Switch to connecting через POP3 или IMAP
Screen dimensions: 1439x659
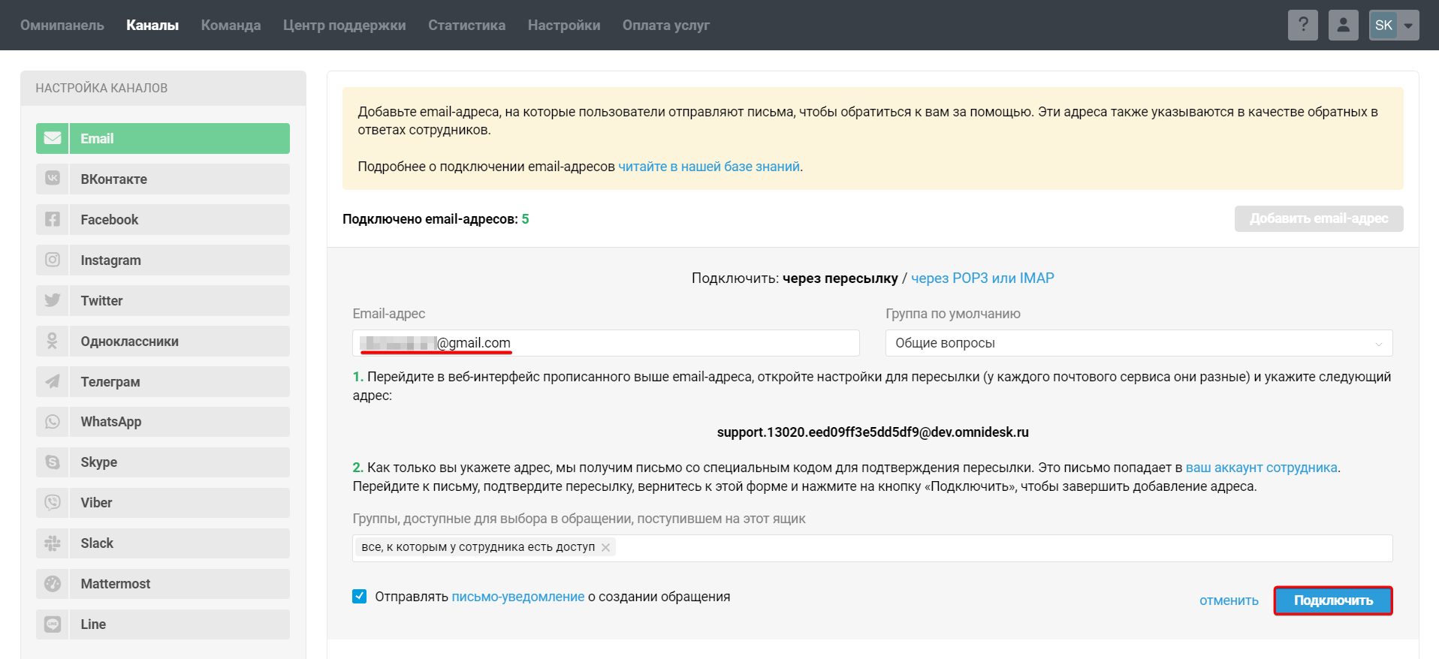click(982, 278)
